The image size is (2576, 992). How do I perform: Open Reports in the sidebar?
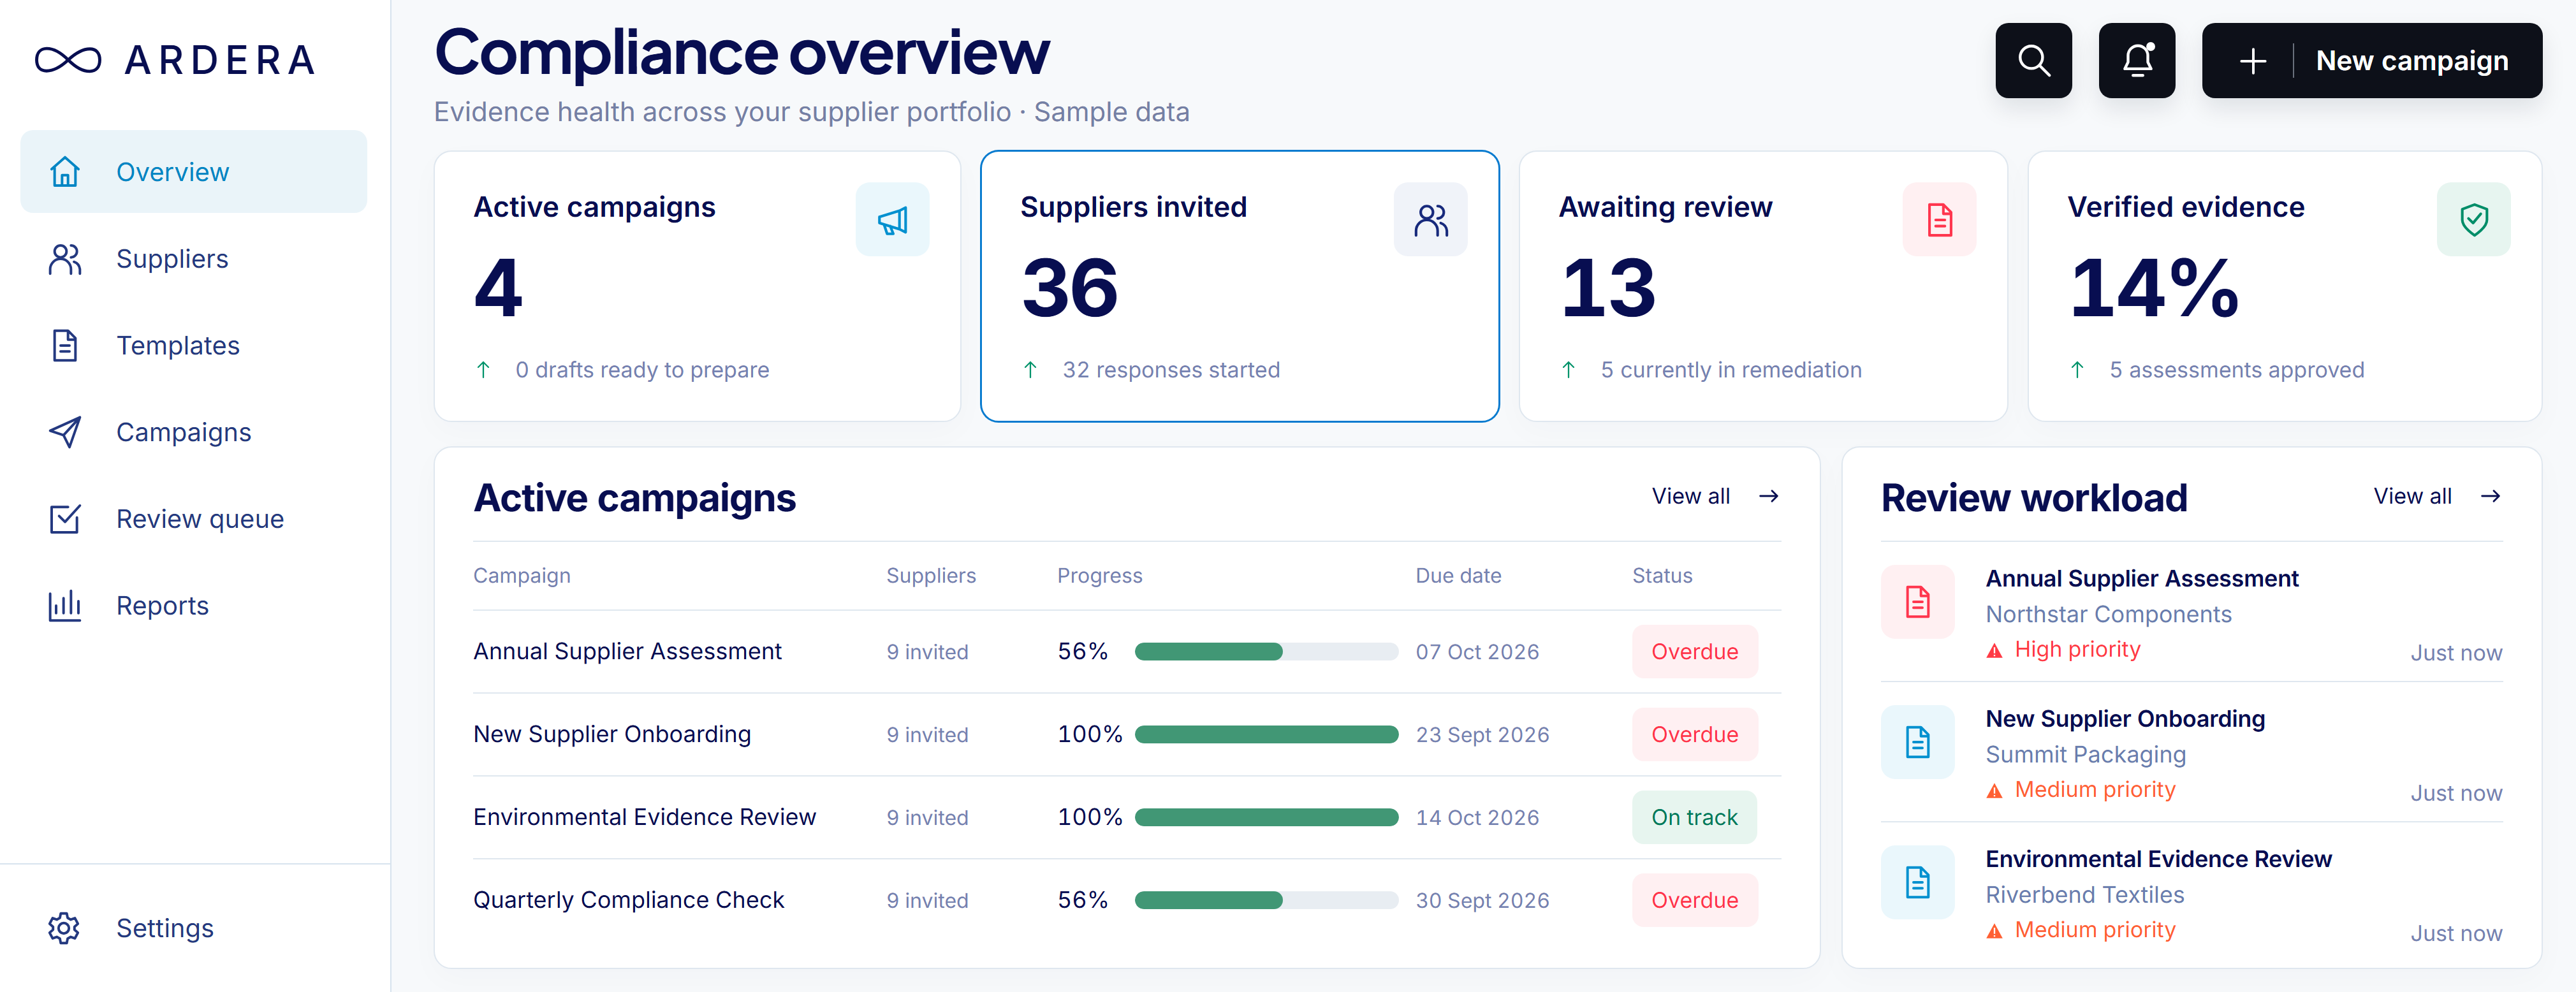pos(194,605)
